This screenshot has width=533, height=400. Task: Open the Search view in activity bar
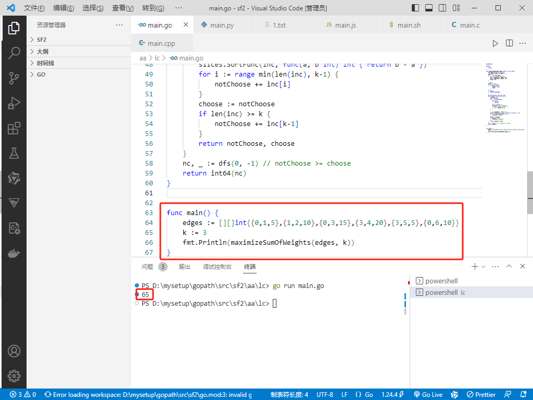(14, 53)
